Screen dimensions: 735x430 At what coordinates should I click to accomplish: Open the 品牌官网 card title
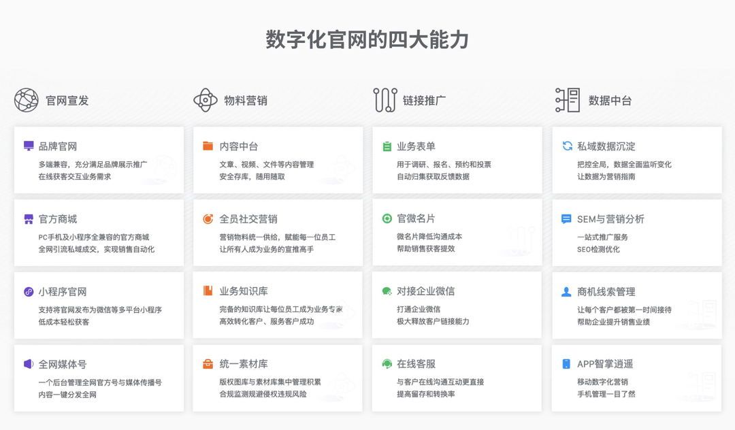[58, 146]
